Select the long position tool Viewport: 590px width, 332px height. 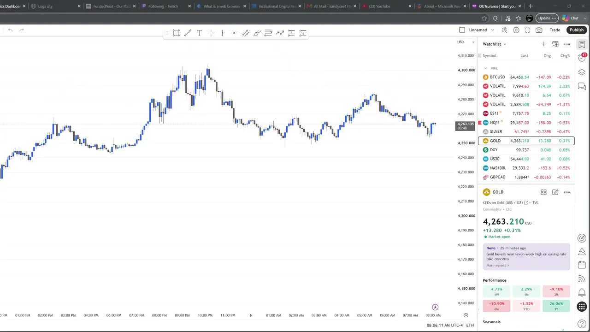tap(291, 33)
